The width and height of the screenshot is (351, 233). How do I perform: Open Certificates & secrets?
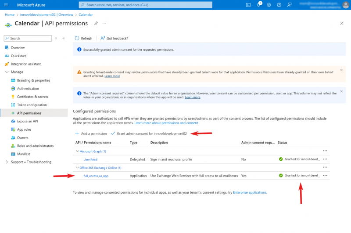pyautogui.click(x=32, y=97)
